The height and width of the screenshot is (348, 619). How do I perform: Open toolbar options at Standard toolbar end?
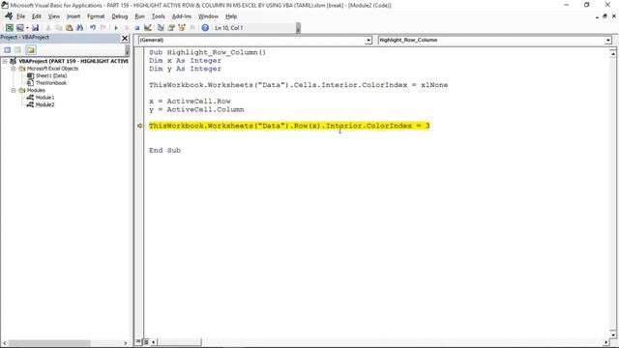298,28
